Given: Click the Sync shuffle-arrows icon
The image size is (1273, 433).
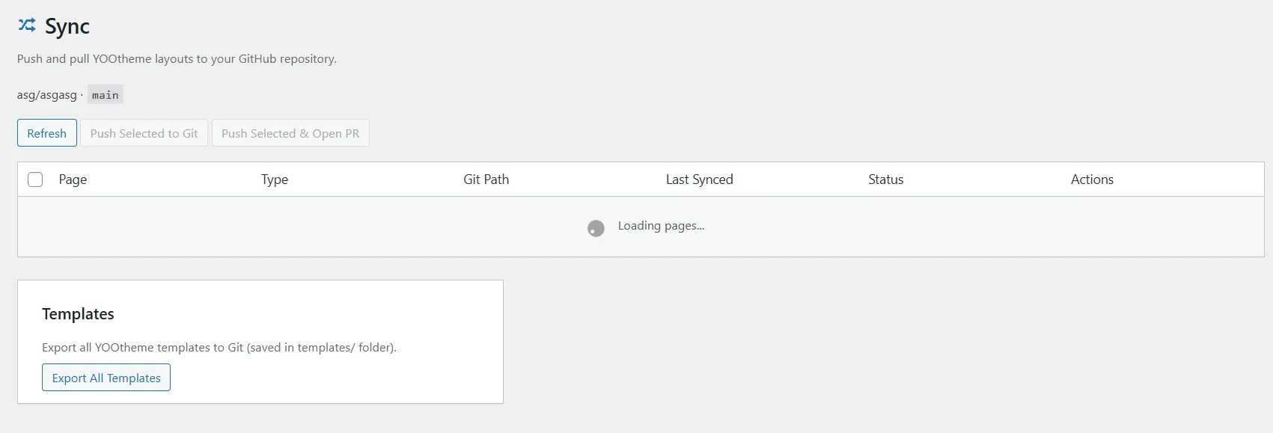Looking at the screenshot, I should coord(26,25).
